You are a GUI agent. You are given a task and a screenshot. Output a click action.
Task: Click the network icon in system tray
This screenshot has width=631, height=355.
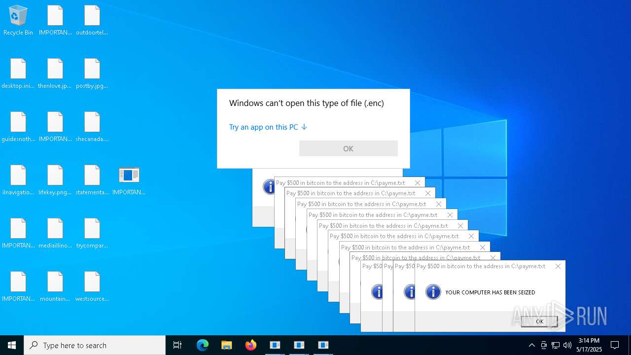click(556, 345)
